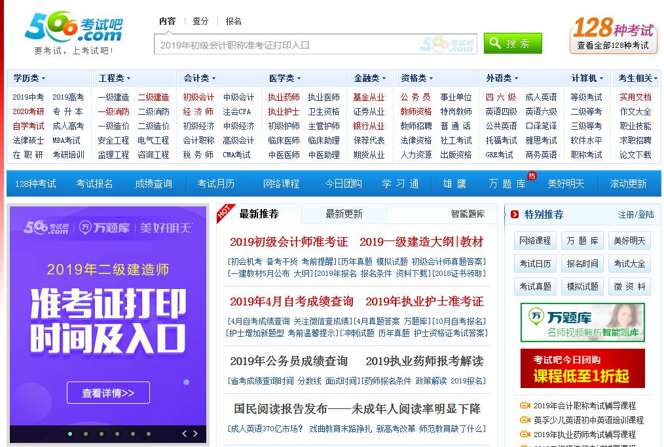Image resolution: width=664 pixels, height=447 pixels.
Task: Open the 基金从业 link
Action: (369, 97)
